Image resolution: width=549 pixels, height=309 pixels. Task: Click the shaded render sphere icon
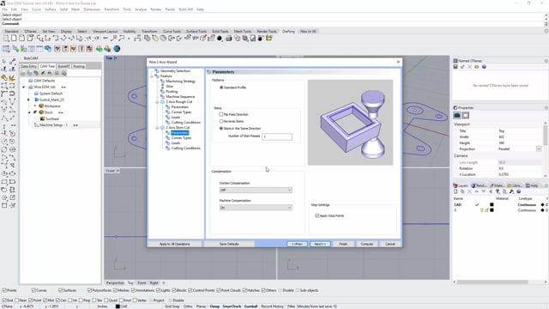tap(220, 39)
